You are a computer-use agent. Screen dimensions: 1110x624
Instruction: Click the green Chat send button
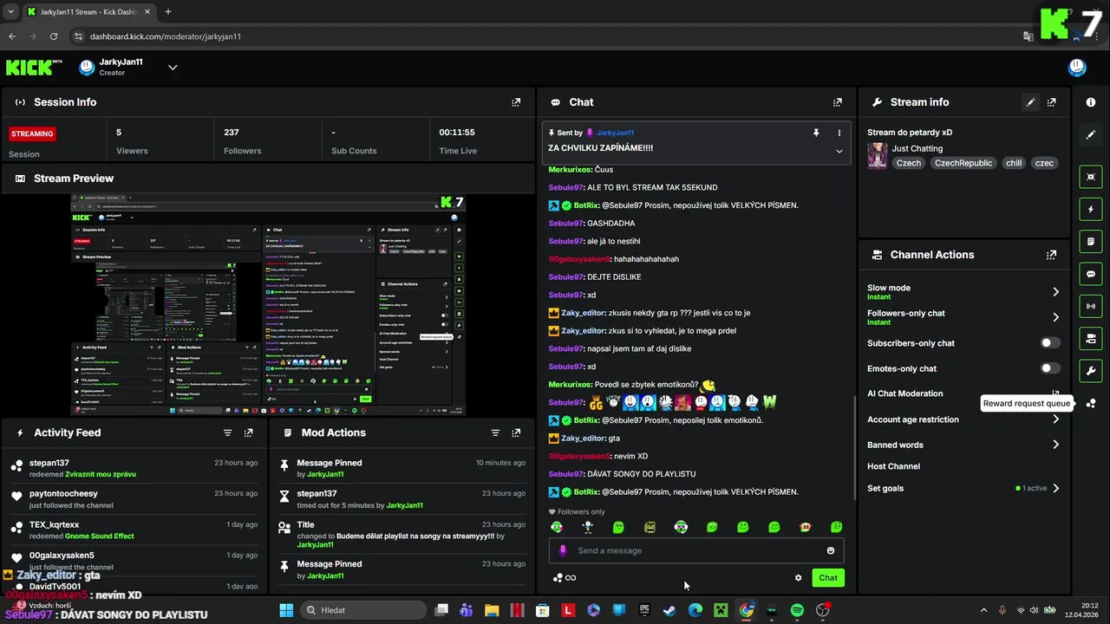pos(828,578)
